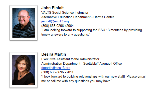Click quote line about supporting ESU 13 mentees
Screen dimensions: 167x97
92,30
